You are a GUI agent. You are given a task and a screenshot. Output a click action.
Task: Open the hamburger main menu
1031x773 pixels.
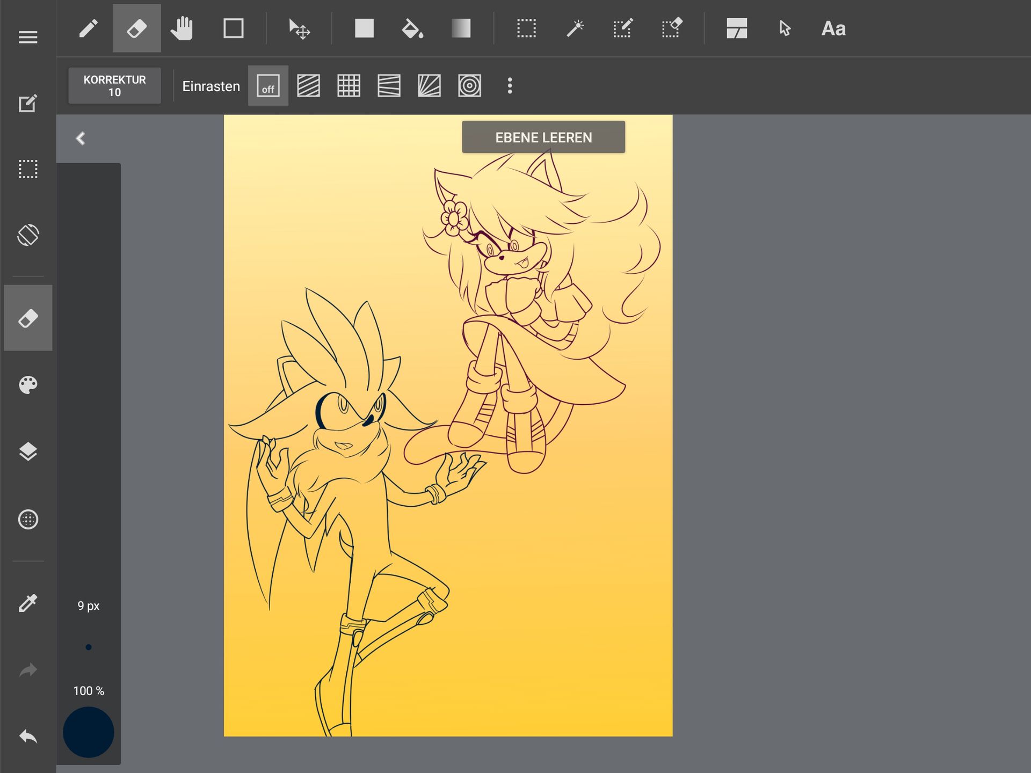[x=28, y=37]
